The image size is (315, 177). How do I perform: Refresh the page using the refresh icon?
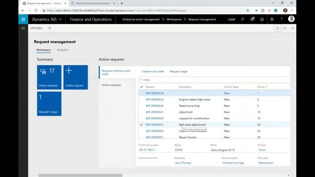278,29
